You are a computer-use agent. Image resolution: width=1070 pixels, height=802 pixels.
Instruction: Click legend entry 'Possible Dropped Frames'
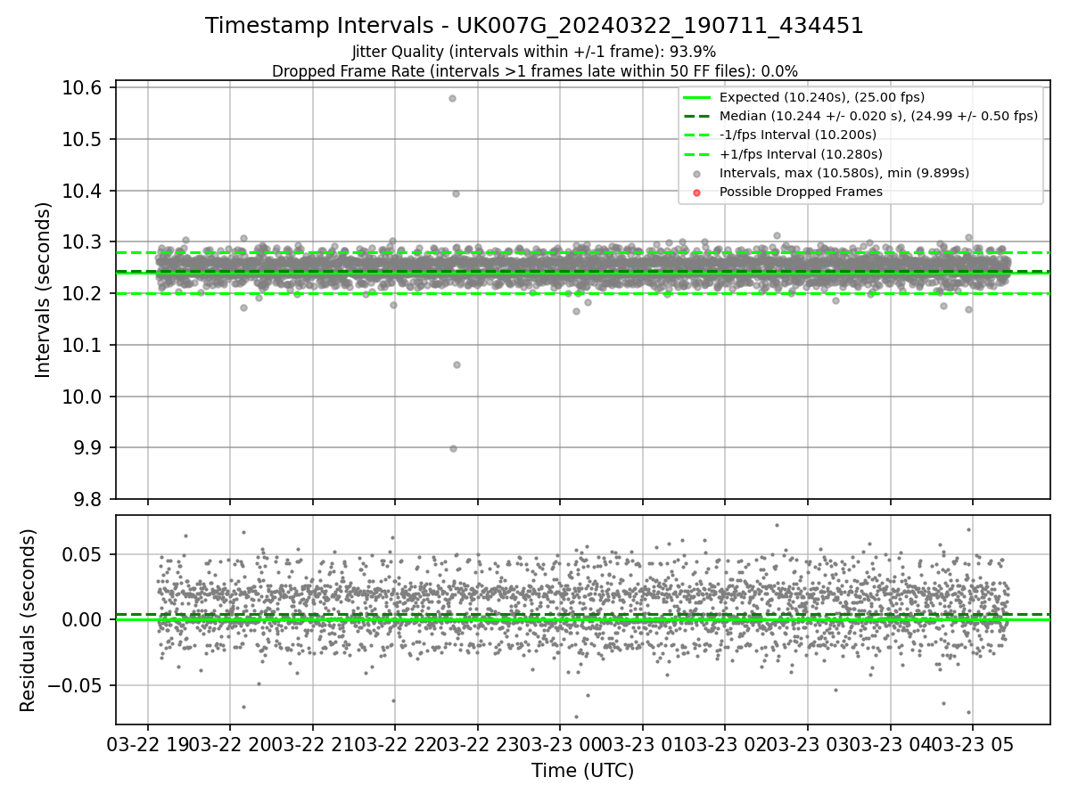pyautogui.click(x=800, y=192)
